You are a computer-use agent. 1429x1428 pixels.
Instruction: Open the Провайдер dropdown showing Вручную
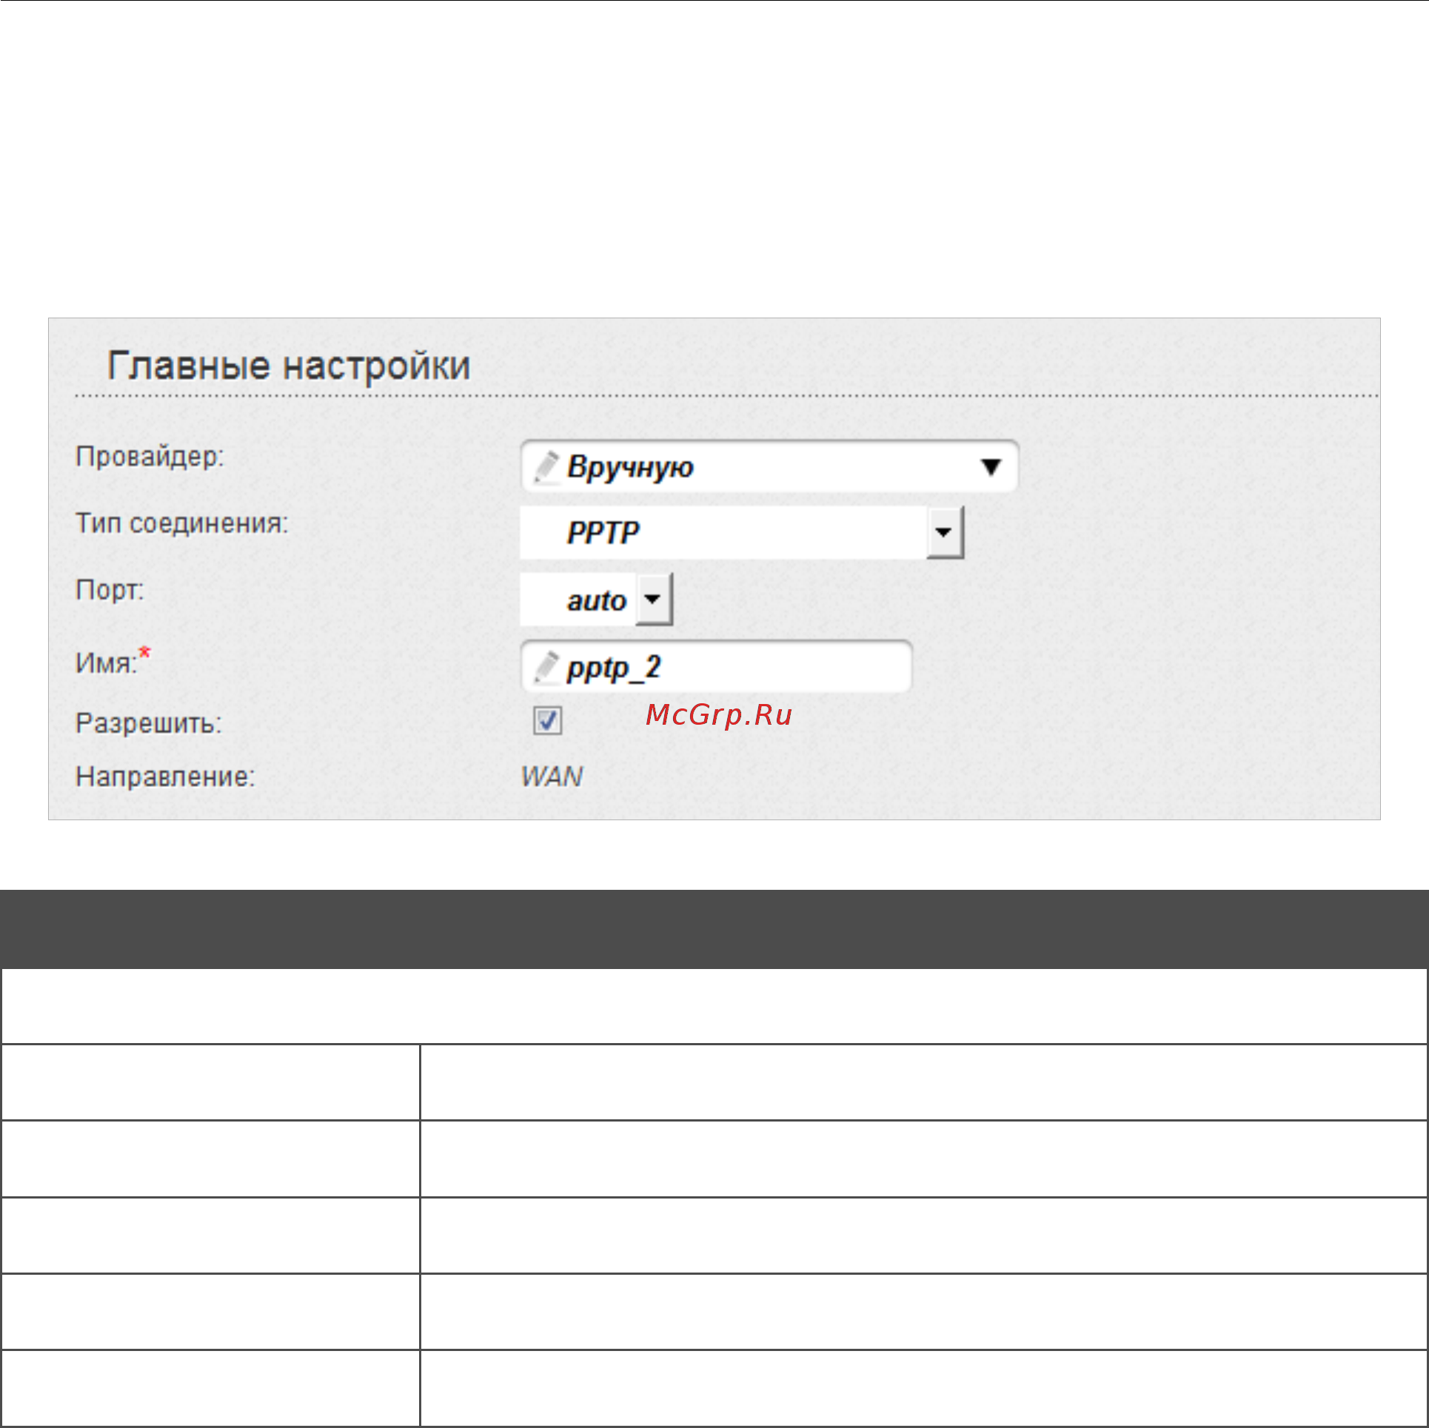[769, 466]
